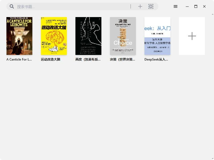Click the magnifier search icon
214x160 pixels.
[x=12, y=6]
